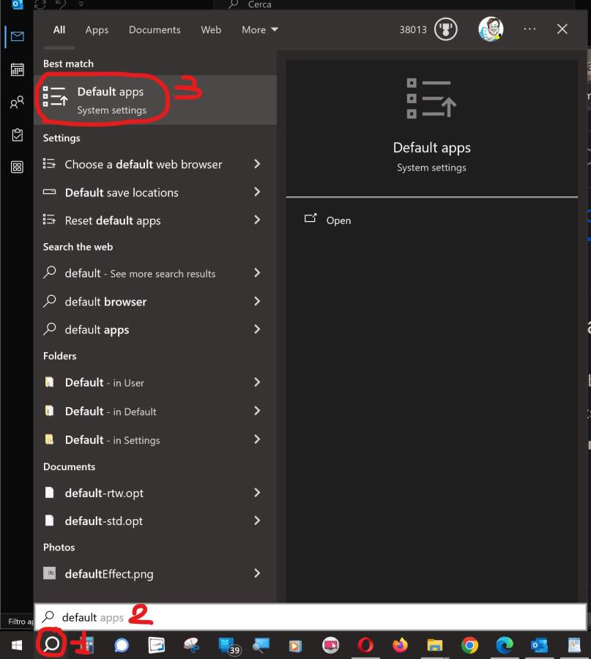
Task: Switch to the Documents search tab
Action: [x=155, y=30]
